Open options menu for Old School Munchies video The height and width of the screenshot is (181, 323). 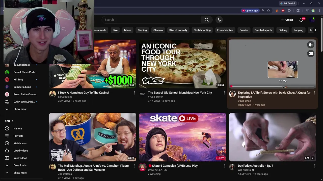click(x=224, y=93)
